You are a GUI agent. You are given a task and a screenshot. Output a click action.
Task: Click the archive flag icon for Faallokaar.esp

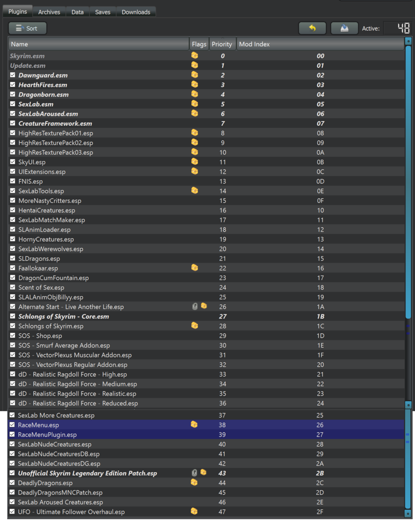(x=195, y=267)
